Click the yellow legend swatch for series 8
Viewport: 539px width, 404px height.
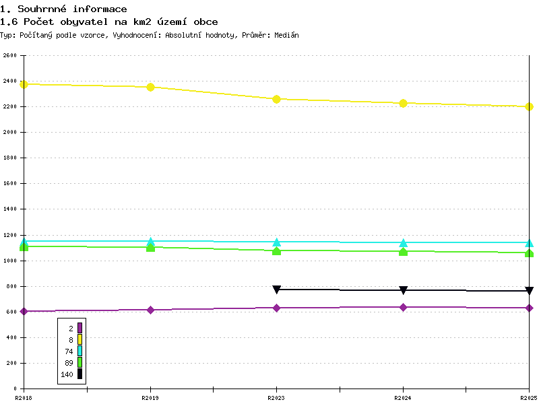80,339
